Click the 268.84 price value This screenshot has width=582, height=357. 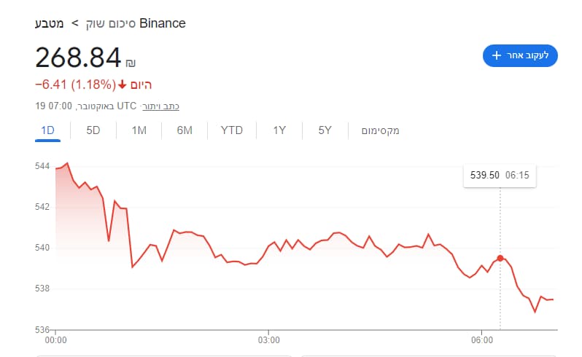pyautogui.click(x=77, y=58)
